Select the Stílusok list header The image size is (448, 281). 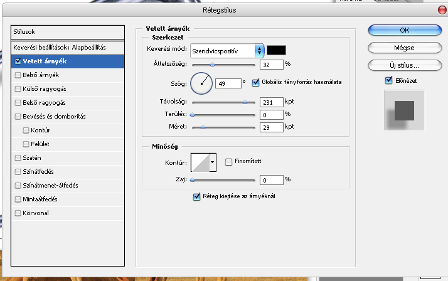tap(68, 32)
